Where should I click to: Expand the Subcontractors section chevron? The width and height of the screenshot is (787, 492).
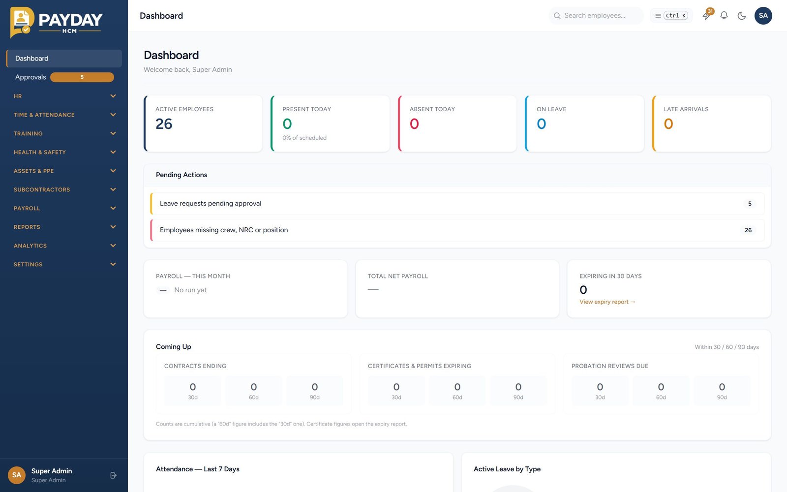[113, 189]
